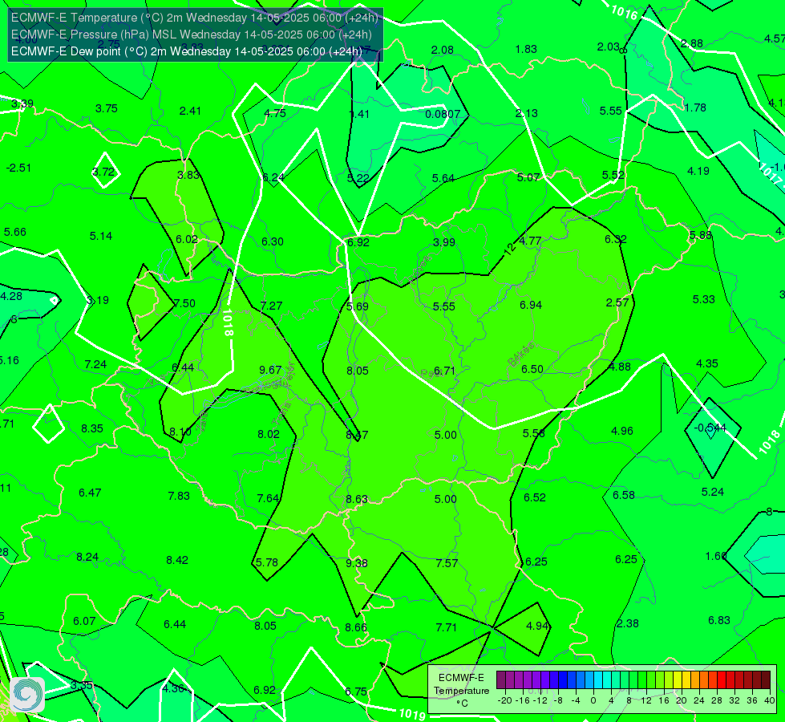Click the 7.71 temperature value

[x=446, y=627]
